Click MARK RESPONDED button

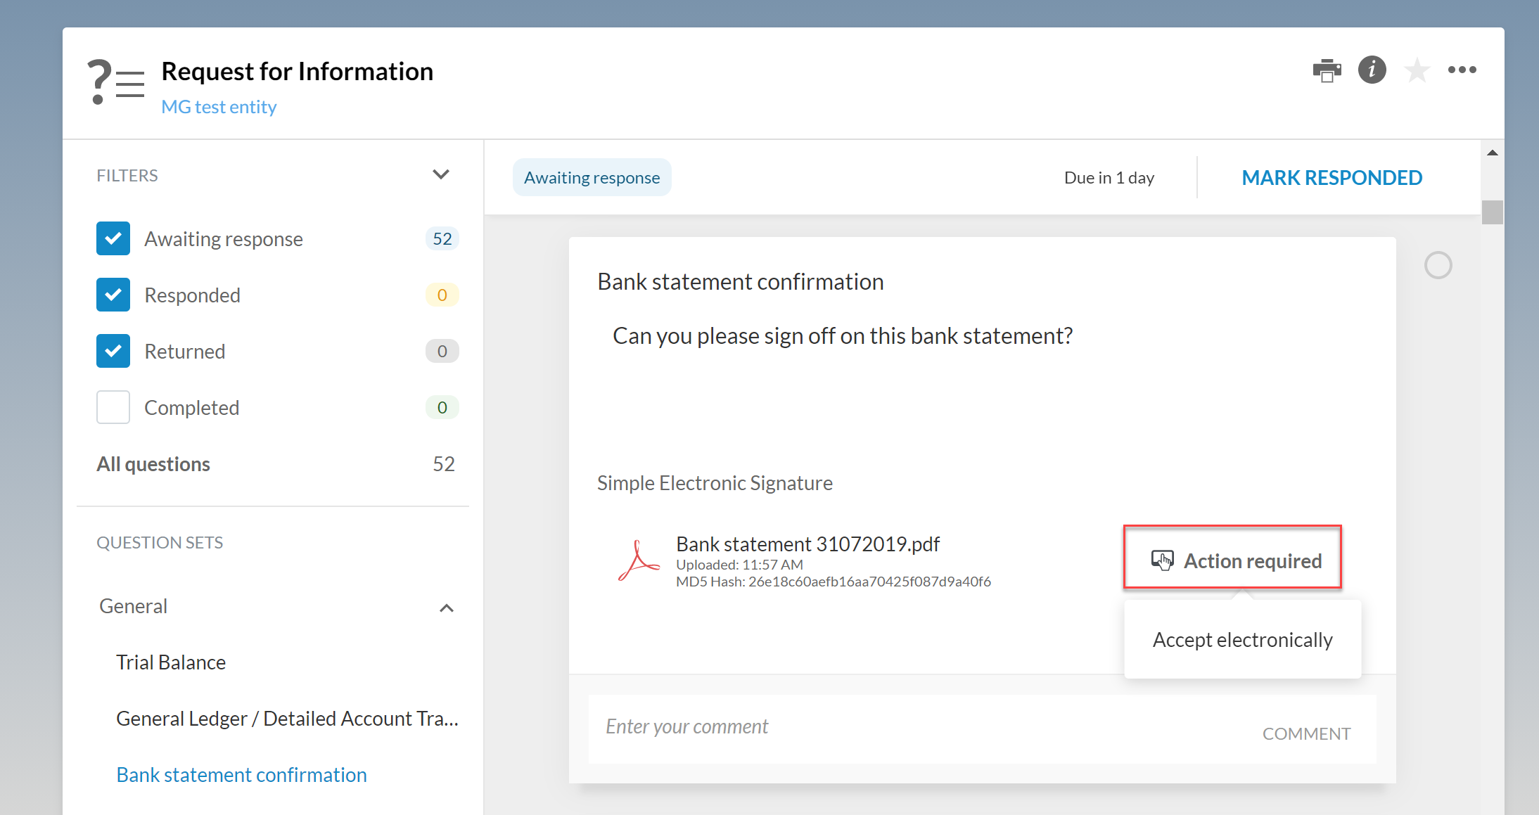pos(1332,178)
